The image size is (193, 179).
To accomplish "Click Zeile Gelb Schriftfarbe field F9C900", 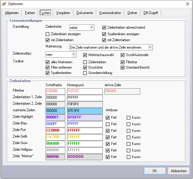I will pyautogui.click(x=55, y=137).
